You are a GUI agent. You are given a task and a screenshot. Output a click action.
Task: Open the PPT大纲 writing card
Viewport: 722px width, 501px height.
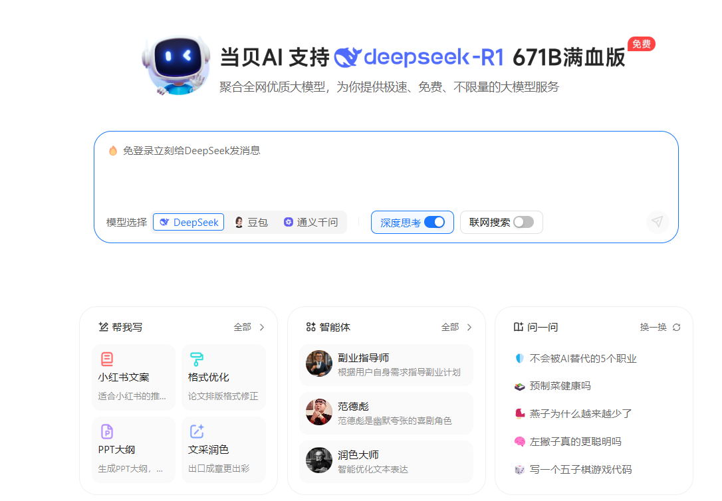click(134, 450)
